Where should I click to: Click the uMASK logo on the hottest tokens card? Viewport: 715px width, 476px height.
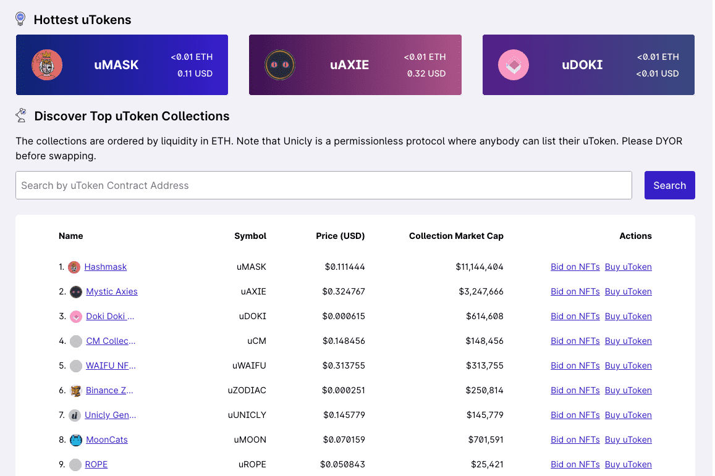[x=46, y=64]
